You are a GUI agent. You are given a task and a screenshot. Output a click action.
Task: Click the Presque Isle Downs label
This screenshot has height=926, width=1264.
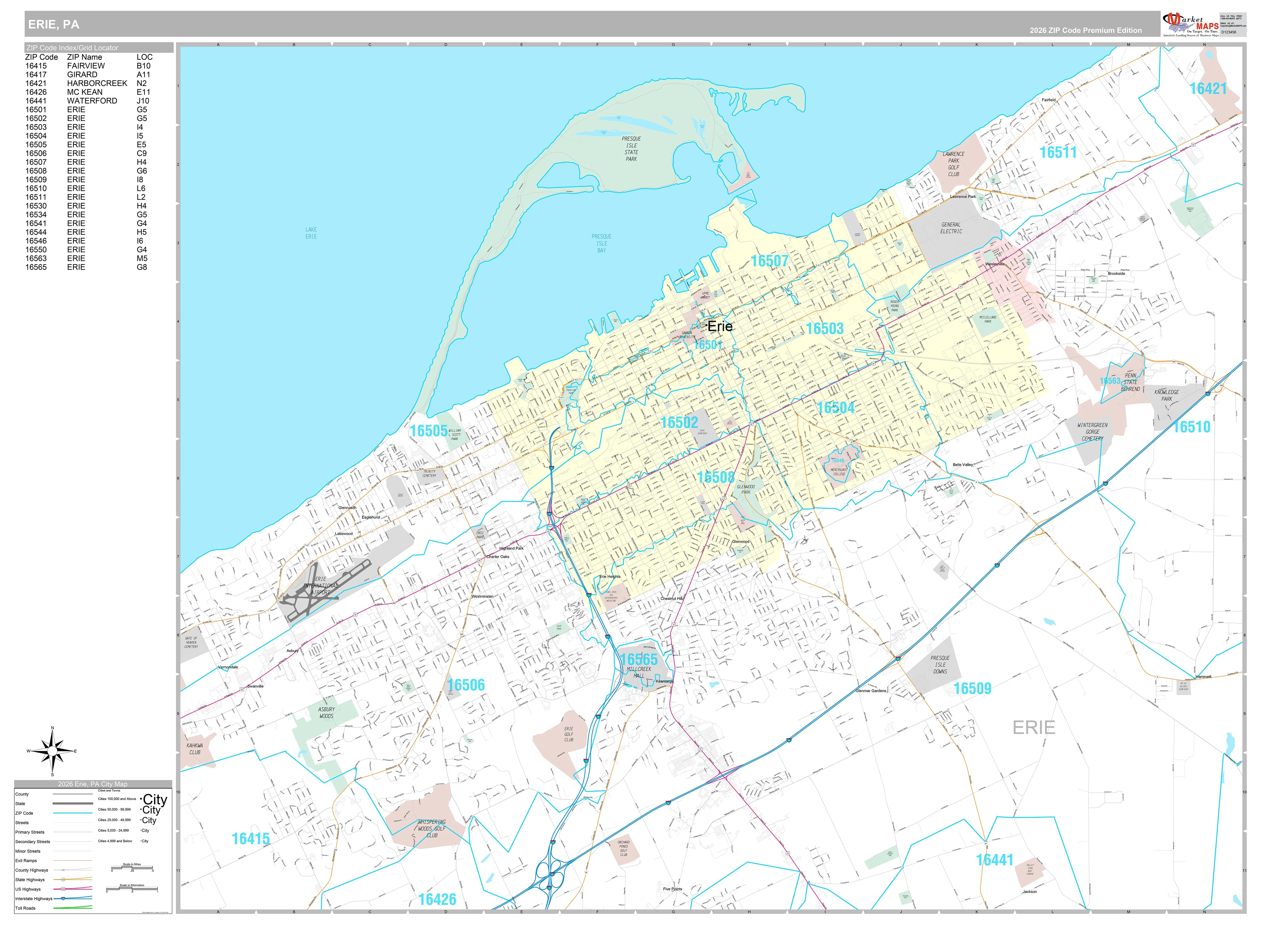pos(940,665)
